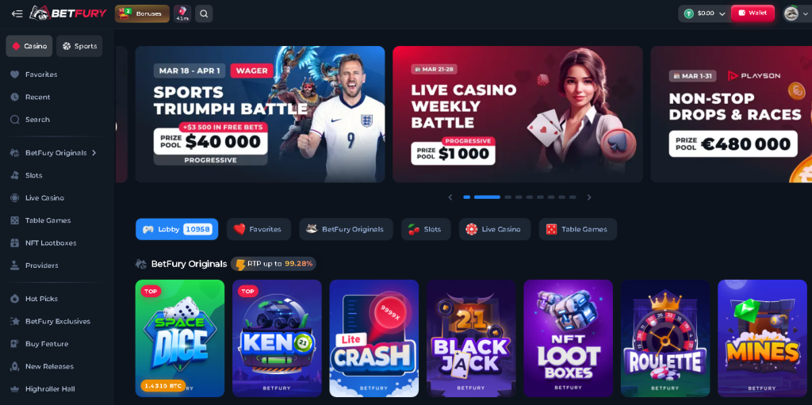The width and height of the screenshot is (812, 405).
Task: Go to next banner with right arrow
Action: tap(589, 197)
